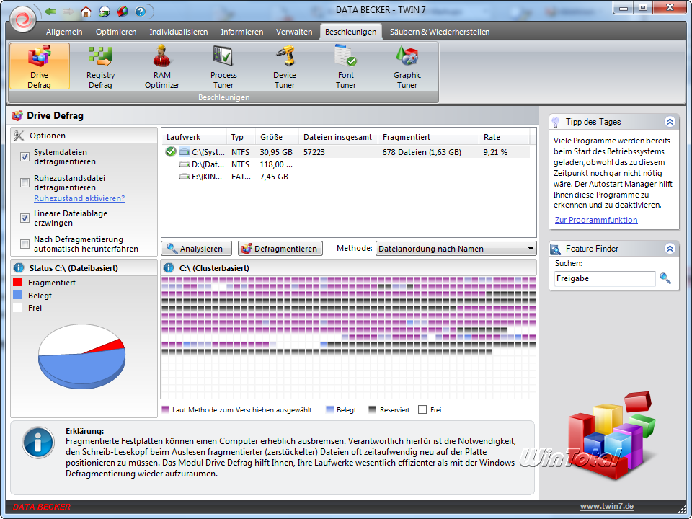Click the Suchen input field with Freigabe
This screenshot has height=519, width=692.
pos(605,278)
